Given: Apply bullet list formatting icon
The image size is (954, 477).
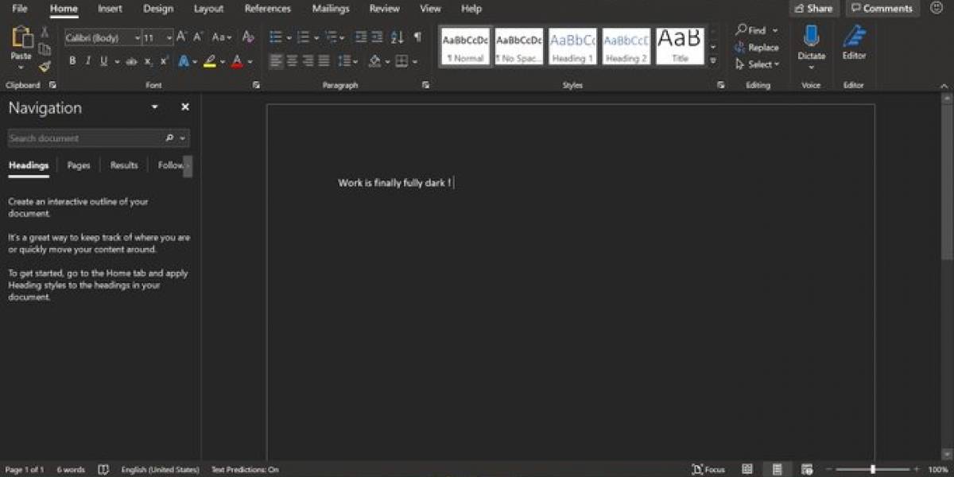Looking at the screenshot, I should pos(275,37).
